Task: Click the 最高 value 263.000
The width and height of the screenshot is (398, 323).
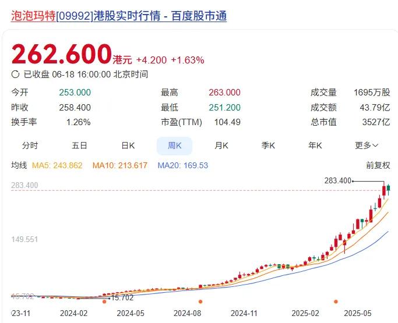Action: click(224, 93)
